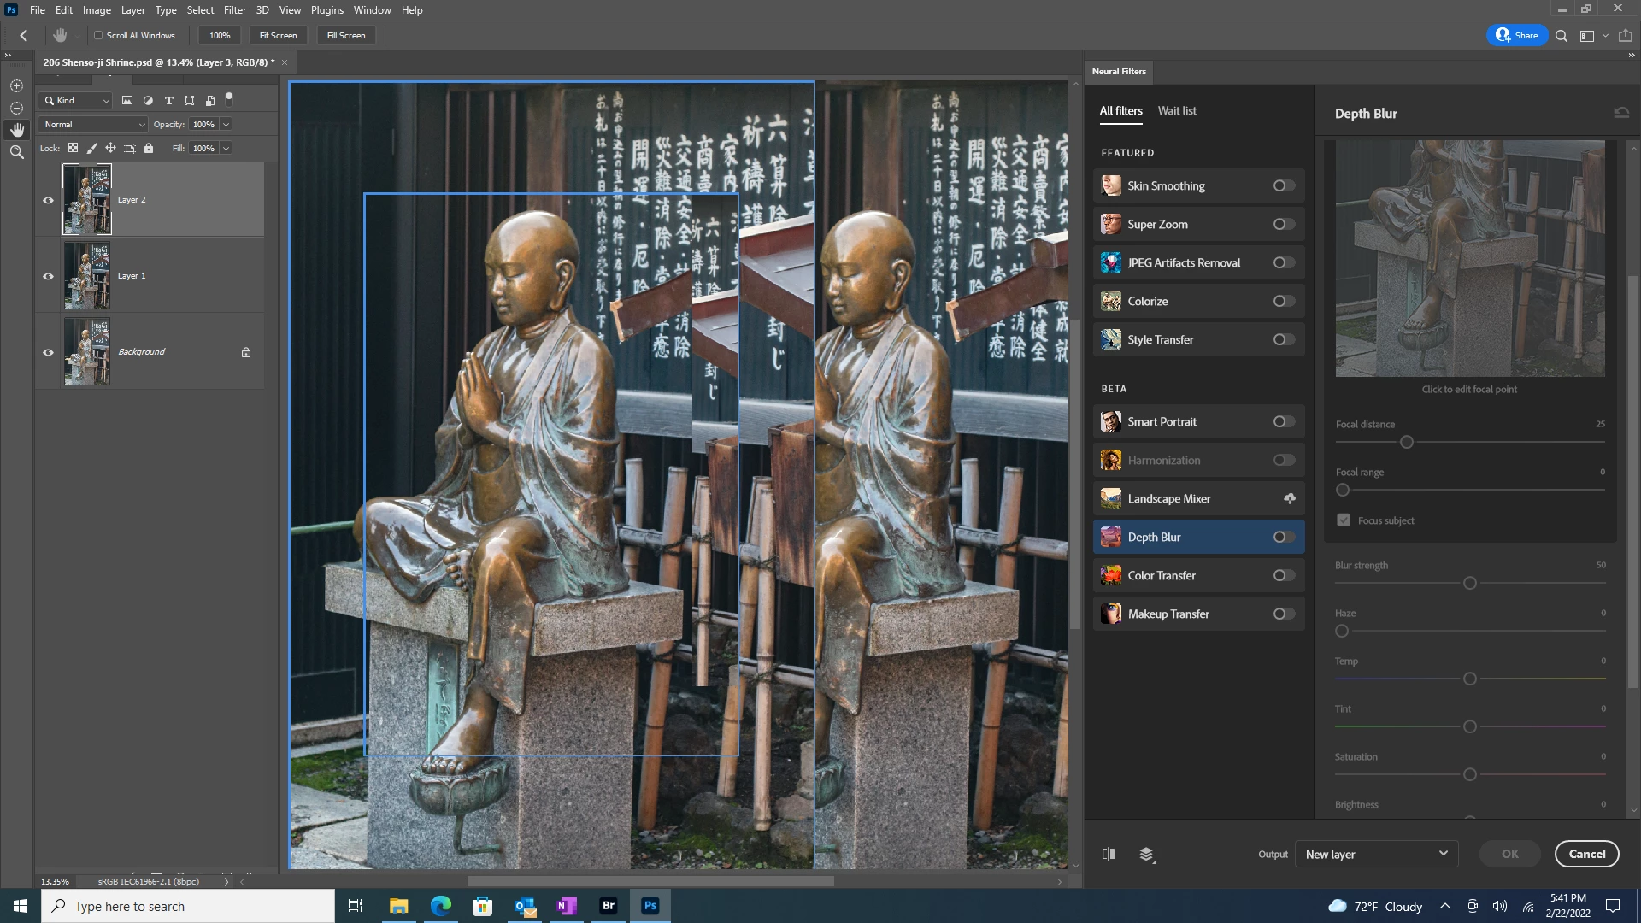1641x923 pixels.
Task: Click the Fit Screen button
Action: coord(278,36)
